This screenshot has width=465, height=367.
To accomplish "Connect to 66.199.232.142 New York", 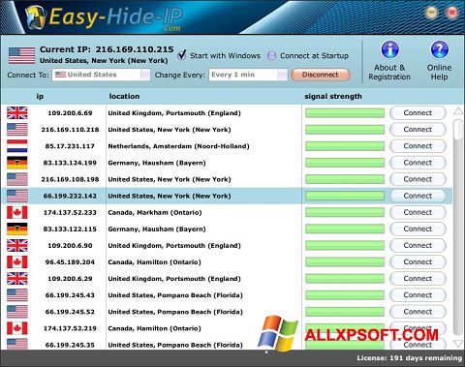I will (x=418, y=196).
